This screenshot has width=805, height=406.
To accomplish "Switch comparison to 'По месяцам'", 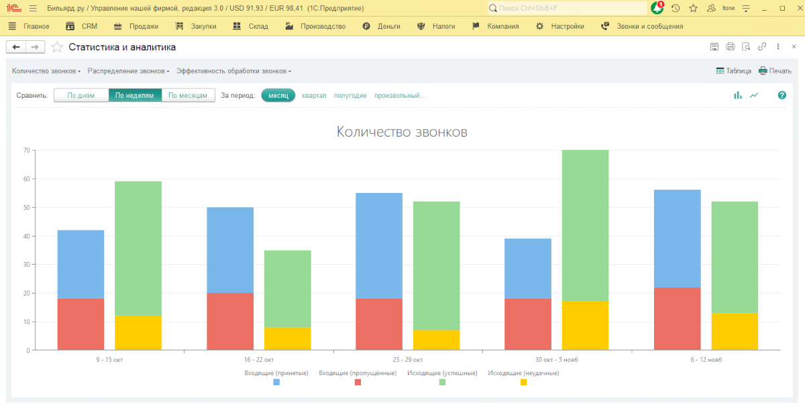I will (x=188, y=95).
